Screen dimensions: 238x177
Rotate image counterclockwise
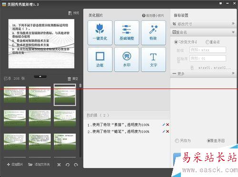68,165
